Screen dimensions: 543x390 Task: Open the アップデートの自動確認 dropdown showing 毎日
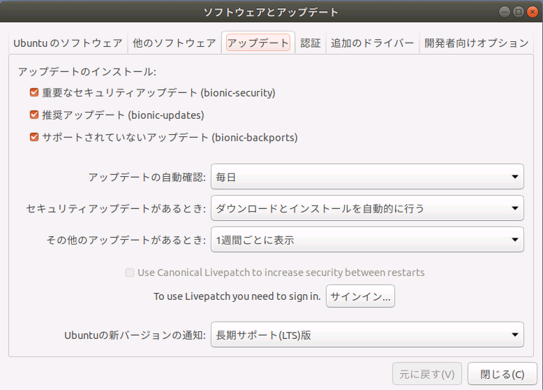pos(367,177)
